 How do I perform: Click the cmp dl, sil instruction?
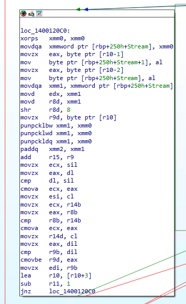47,181
